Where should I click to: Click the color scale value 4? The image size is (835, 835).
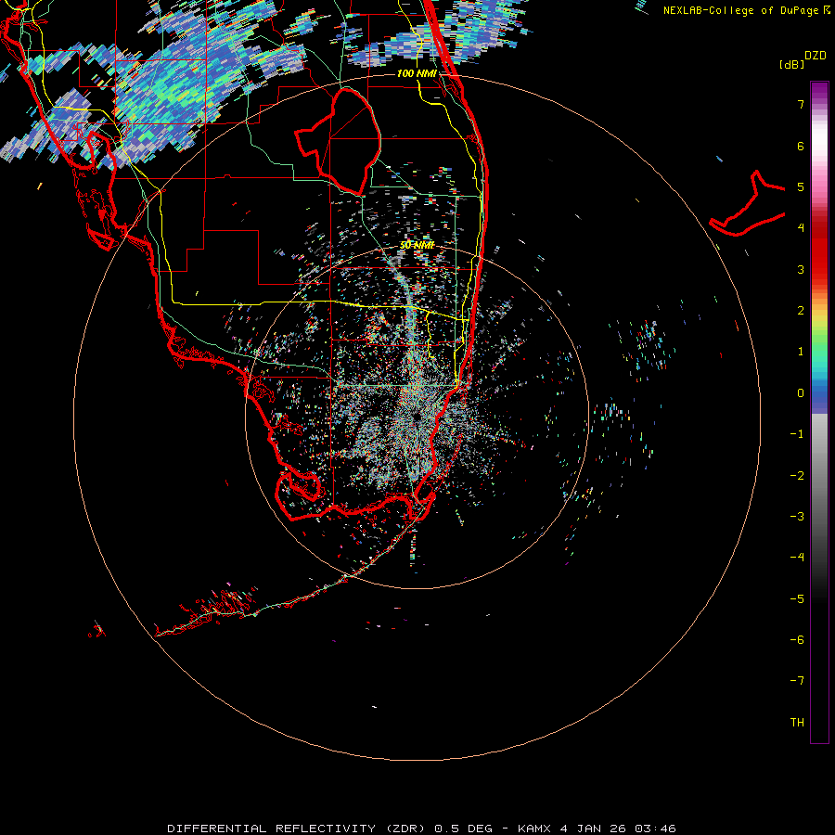click(x=801, y=228)
